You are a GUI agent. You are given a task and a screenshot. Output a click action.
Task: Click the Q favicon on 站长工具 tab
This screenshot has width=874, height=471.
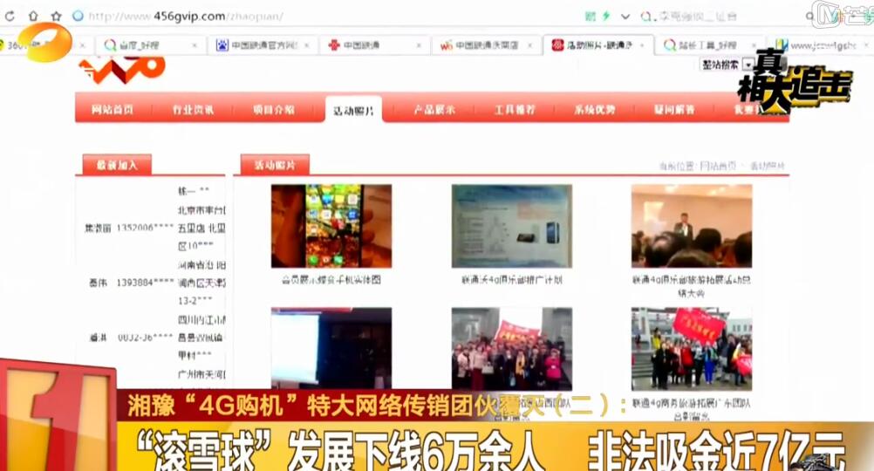pos(669,45)
